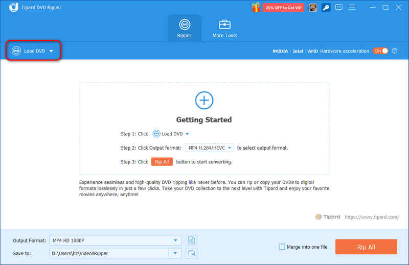
Task: Expand the Save to path dropdown arrow
Action: 175,253
